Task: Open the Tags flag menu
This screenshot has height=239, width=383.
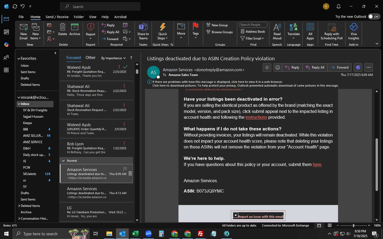Action: pyautogui.click(x=195, y=31)
